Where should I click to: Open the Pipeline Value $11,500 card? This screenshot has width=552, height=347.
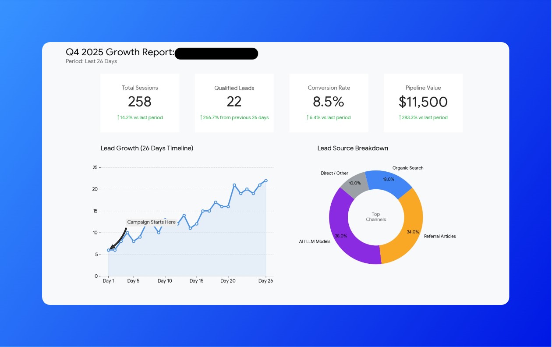(423, 103)
